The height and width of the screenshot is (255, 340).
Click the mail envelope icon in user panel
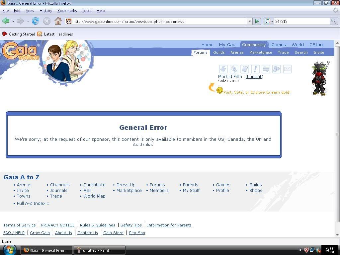pyautogui.click(x=287, y=69)
